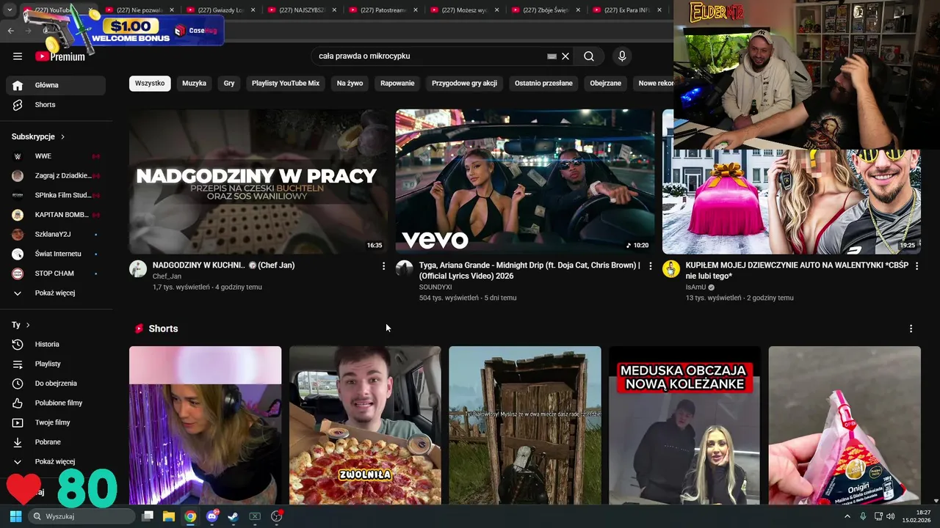The width and height of the screenshot is (940, 528).
Task: Open Playlisty in sidebar
Action: pos(56,364)
